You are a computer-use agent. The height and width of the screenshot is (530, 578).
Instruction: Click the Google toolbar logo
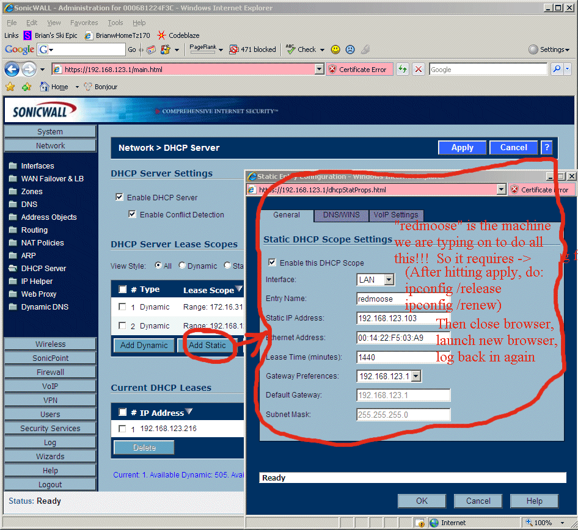coord(20,49)
